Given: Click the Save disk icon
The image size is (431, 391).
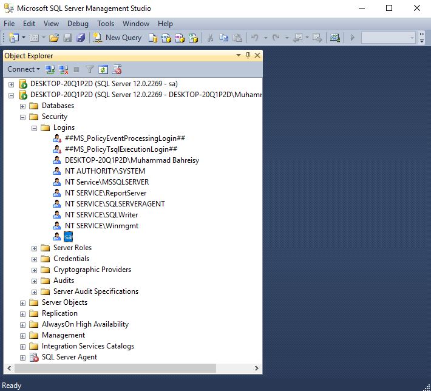Looking at the screenshot, I should [67, 38].
